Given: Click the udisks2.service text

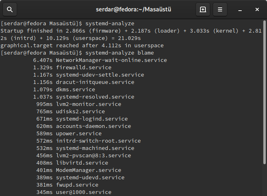Looking at the screenshot, I should pyautogui.click(x=80, y=112).
